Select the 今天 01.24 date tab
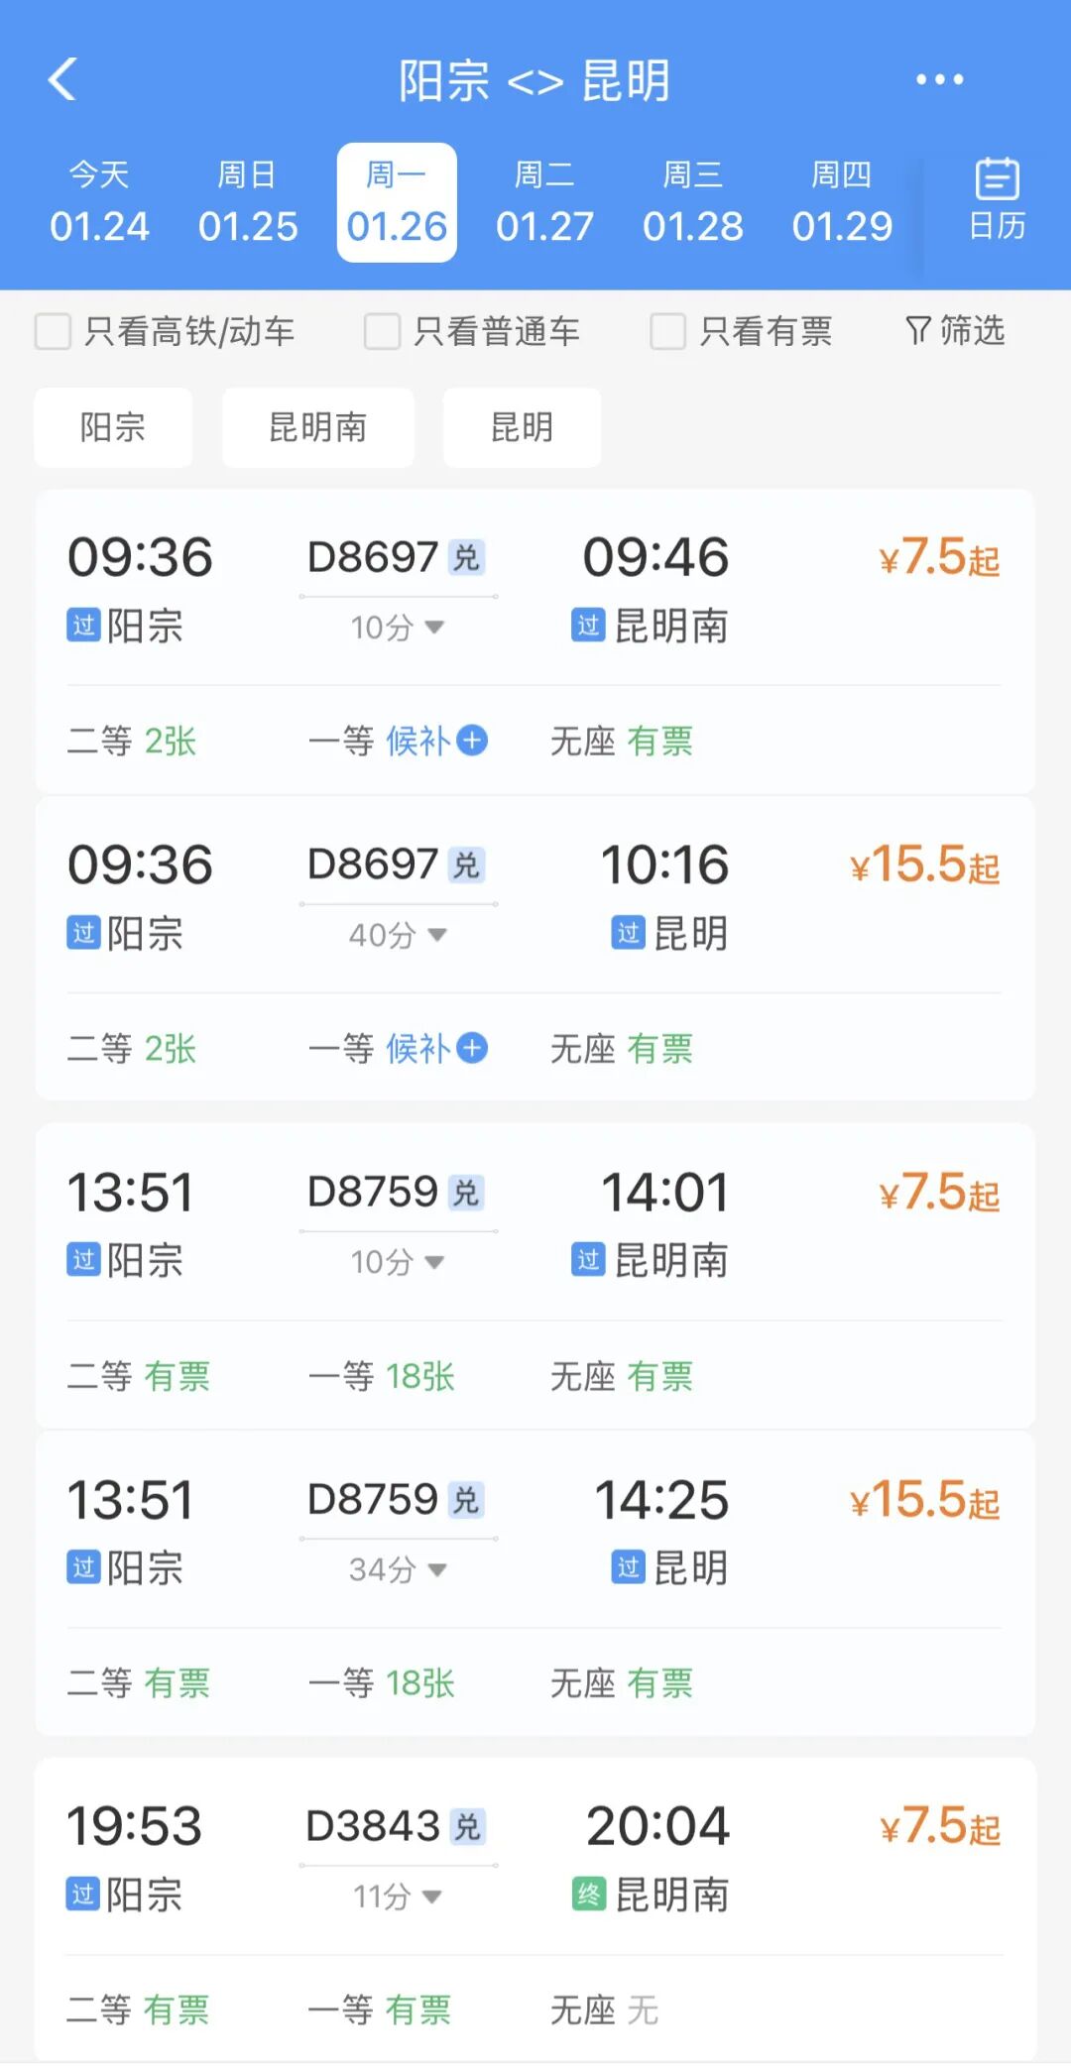 point(99,202)
